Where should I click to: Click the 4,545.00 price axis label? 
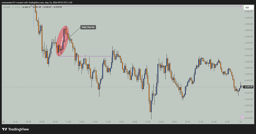pos(249,80)
